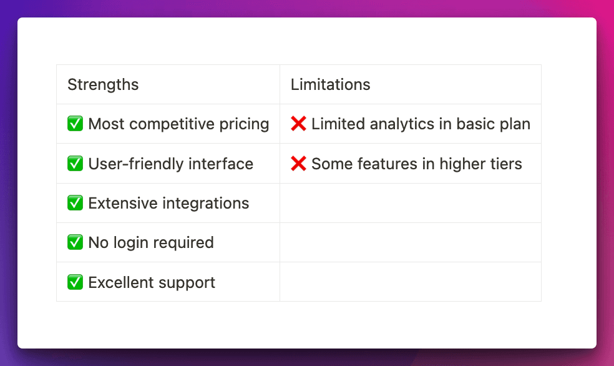Click the blank cell next to Excellent support

coord(410,282)
